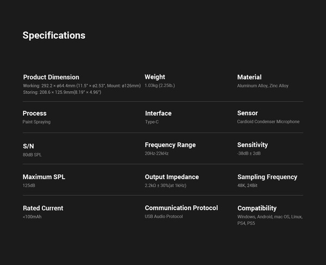
Task: Select the Interface heading
Action: pyautogui.click(x=158, y=113)
